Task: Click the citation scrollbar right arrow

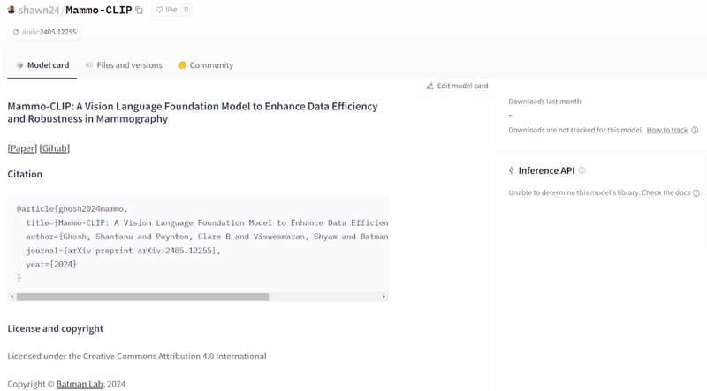Action: click(384, 297)
